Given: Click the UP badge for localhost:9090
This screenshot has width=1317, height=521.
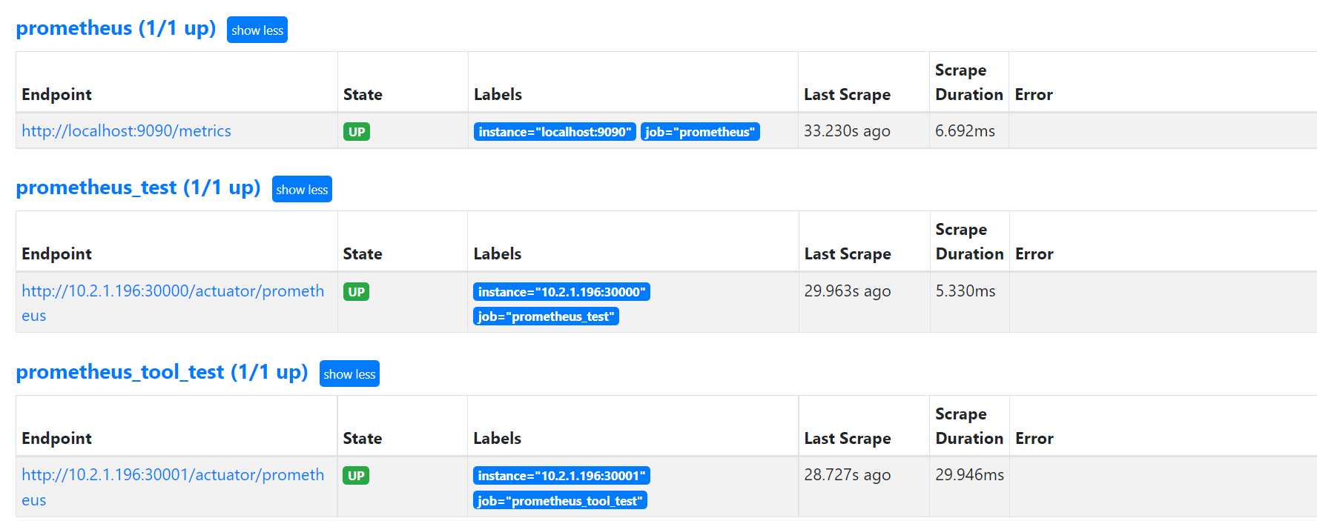Looking at the screenshot, I should click(357, 132).
